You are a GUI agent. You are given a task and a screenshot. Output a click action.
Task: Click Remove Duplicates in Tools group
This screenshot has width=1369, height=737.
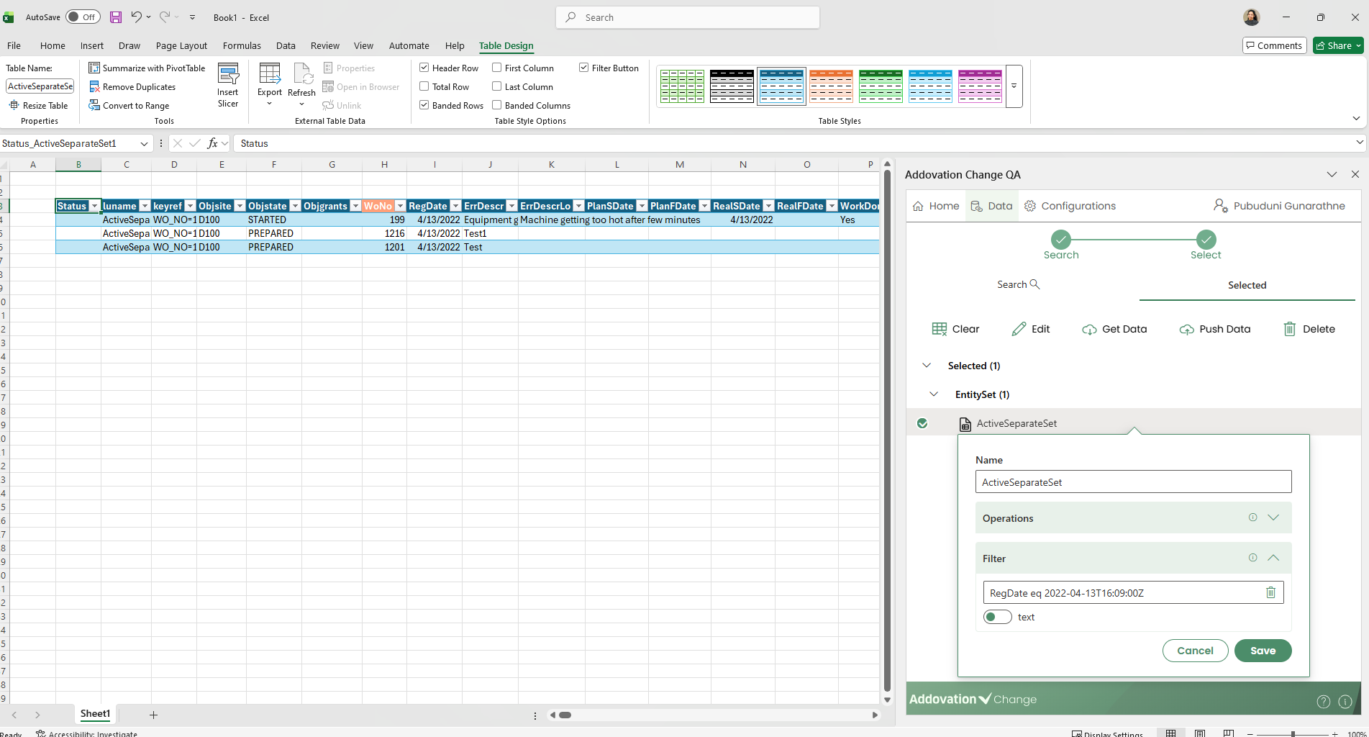(138, 87)
